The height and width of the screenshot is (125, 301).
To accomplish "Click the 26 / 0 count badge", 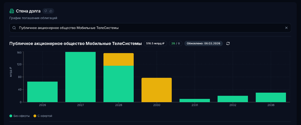I will (176, 43).
